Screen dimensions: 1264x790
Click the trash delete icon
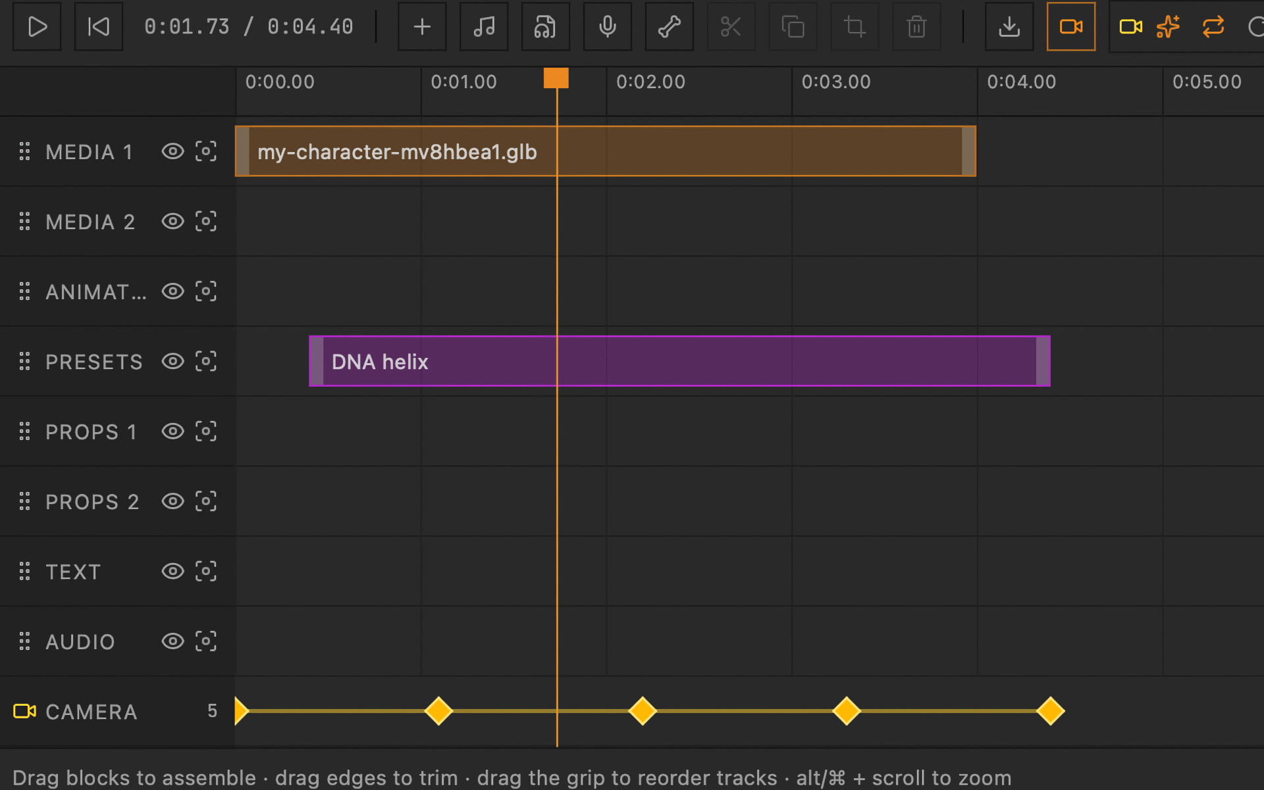pos(916,26)
